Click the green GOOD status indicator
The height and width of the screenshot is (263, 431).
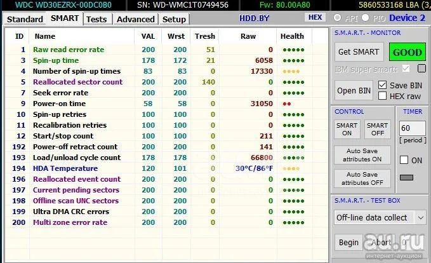point(408,52)
